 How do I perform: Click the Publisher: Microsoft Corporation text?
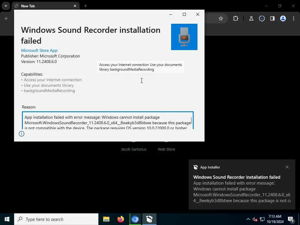50,56
